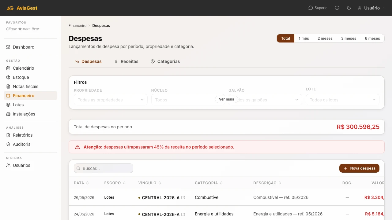Open external link for Combustível row's CENTRAL-2026-A
Image resolution: width=392 pixels, height=220 pixels.
click(183, 198)
